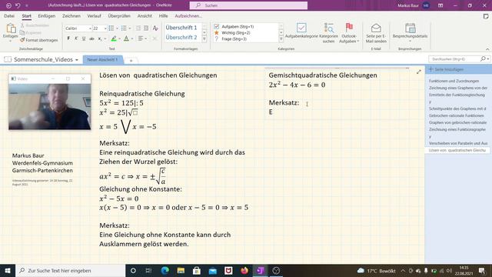This screenshot has height=277, width=492.
Task: Collapse the ribbon with the chevron
Action: tap(487, 49)
